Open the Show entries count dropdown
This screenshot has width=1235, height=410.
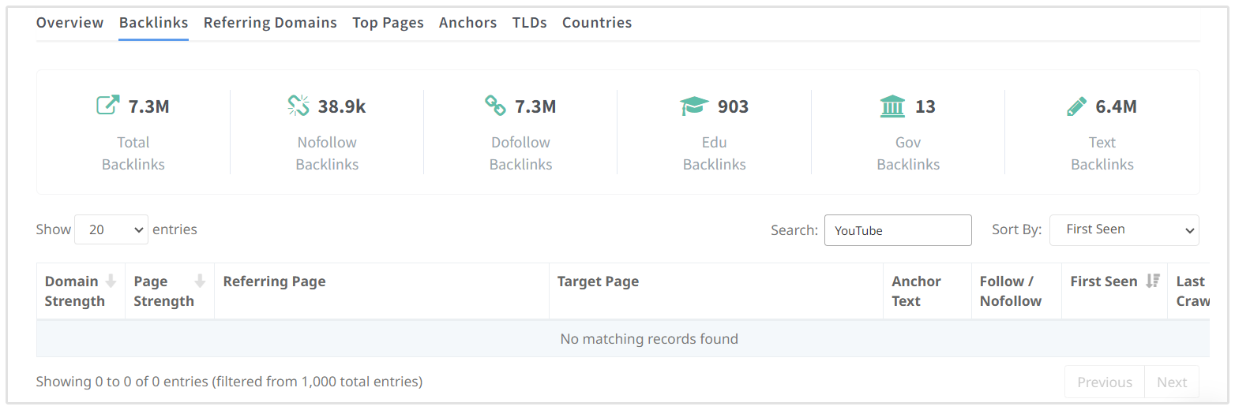click(111, 230)
